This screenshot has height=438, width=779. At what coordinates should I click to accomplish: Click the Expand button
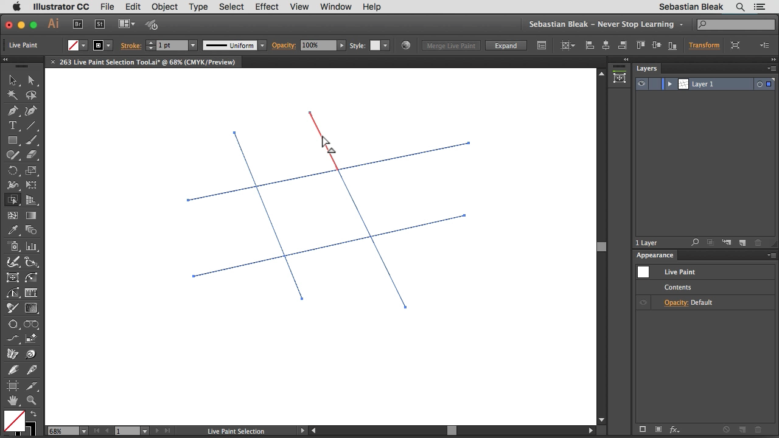(505, 46)
